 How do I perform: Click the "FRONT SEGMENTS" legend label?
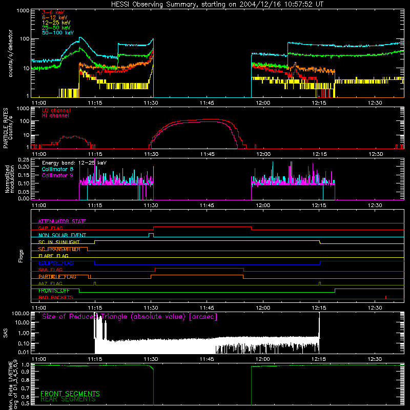(70, 394)
